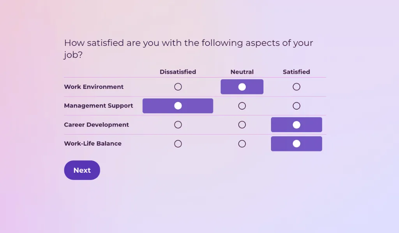Click the survey question text
Image resolution: width=399 pixels, height=233 pixels.
click(x=189, y=49)
